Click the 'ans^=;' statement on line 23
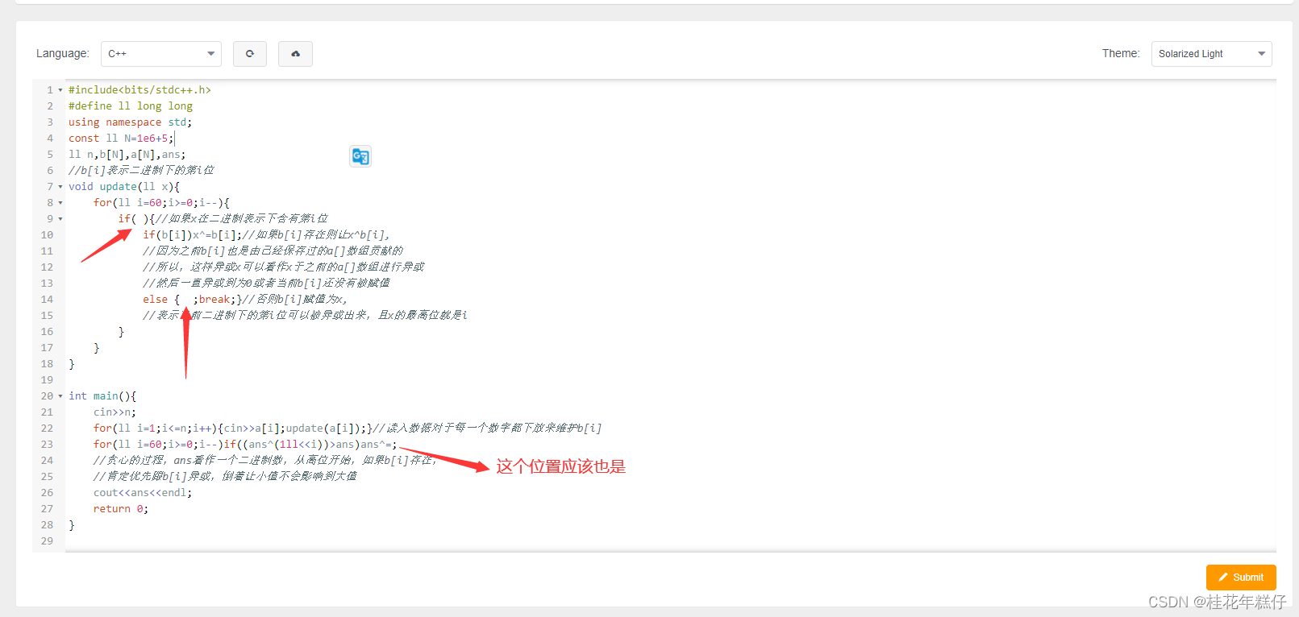 tap(379, 445)
